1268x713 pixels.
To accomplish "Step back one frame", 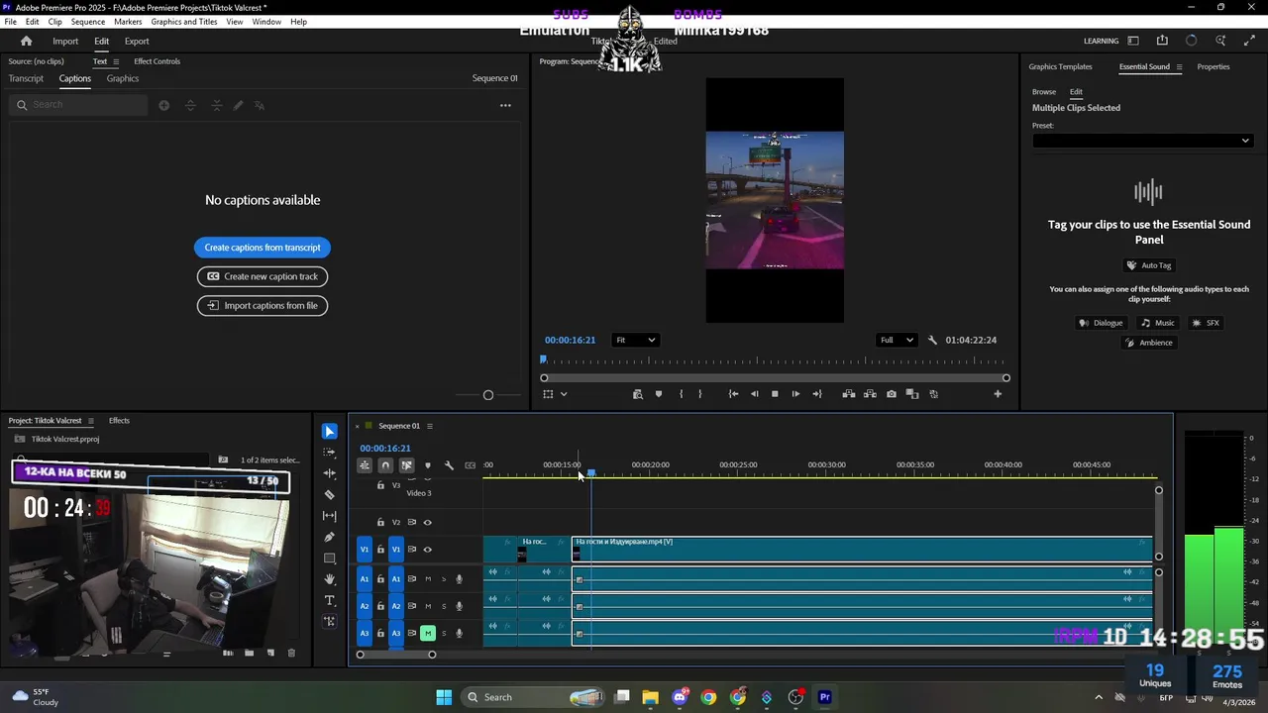I will coord(755,394).
